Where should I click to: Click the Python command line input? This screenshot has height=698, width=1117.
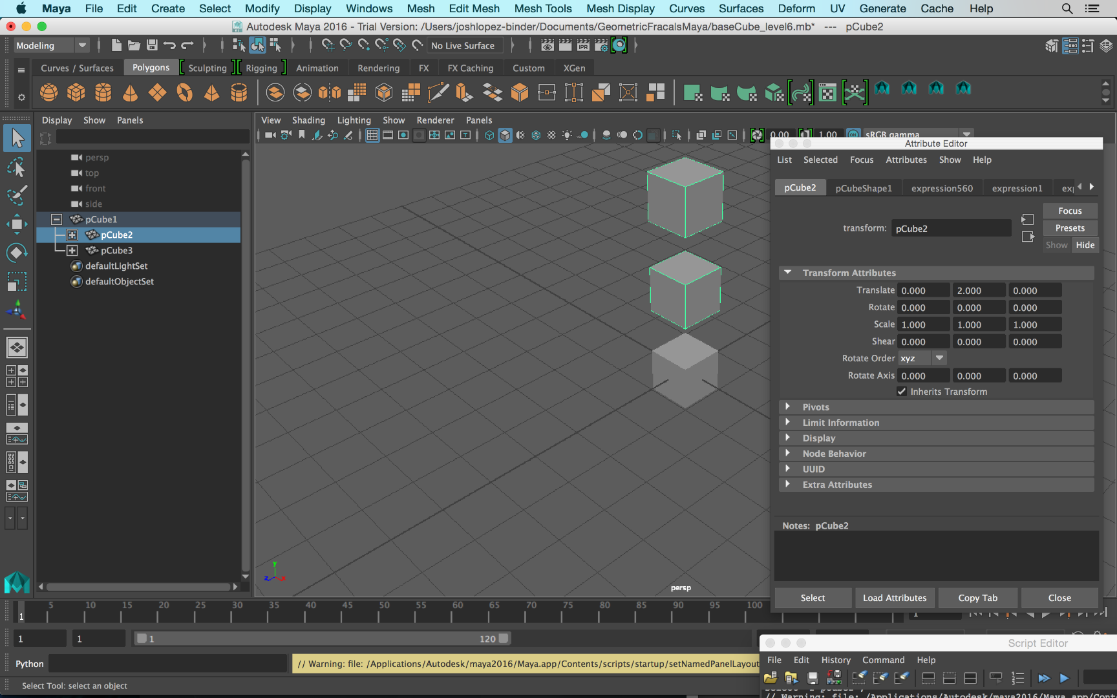[x=168, y=664]
